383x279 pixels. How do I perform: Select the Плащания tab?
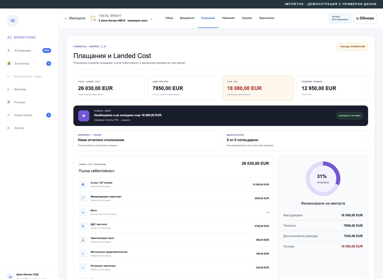tap(208, 18)
